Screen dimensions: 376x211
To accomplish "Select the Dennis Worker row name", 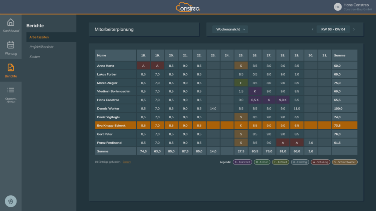I will tap(108, 108).
